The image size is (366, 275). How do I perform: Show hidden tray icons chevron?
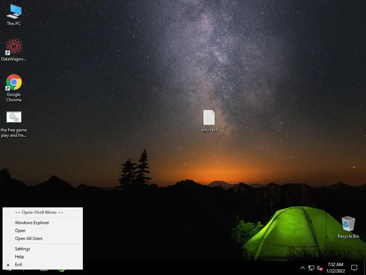pyautogui.click(x=302, y=268)
